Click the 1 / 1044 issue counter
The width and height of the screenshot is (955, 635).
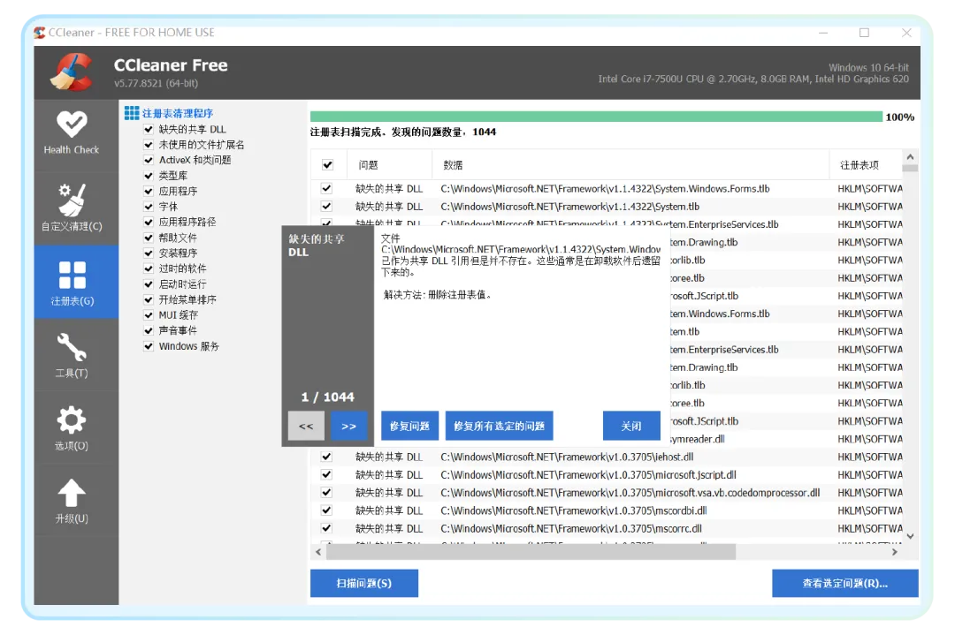328,397
